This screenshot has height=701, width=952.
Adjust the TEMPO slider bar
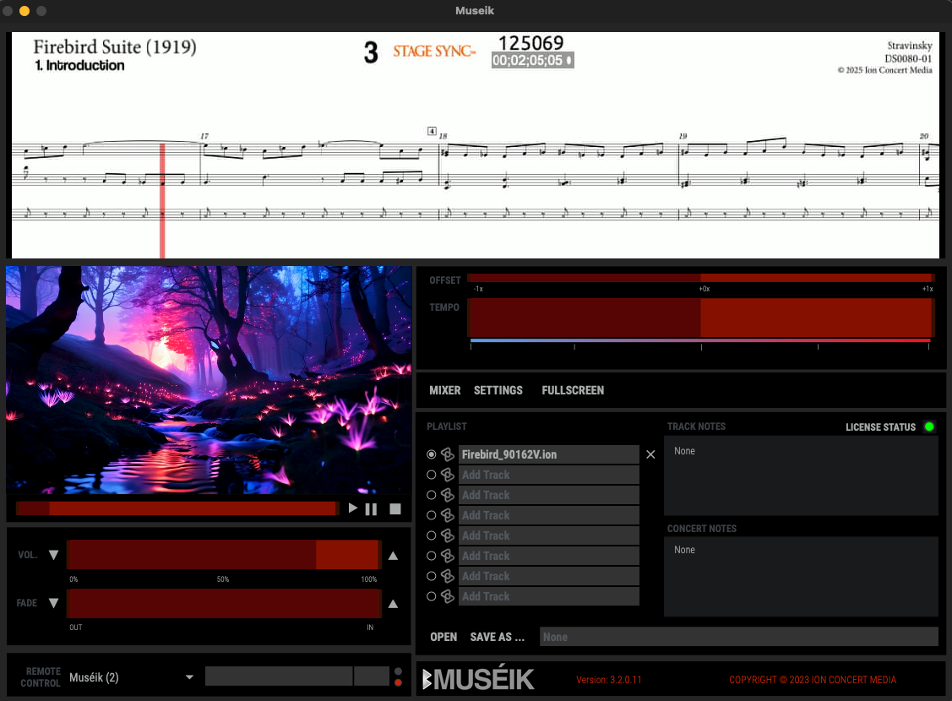[x=700, y=318]
